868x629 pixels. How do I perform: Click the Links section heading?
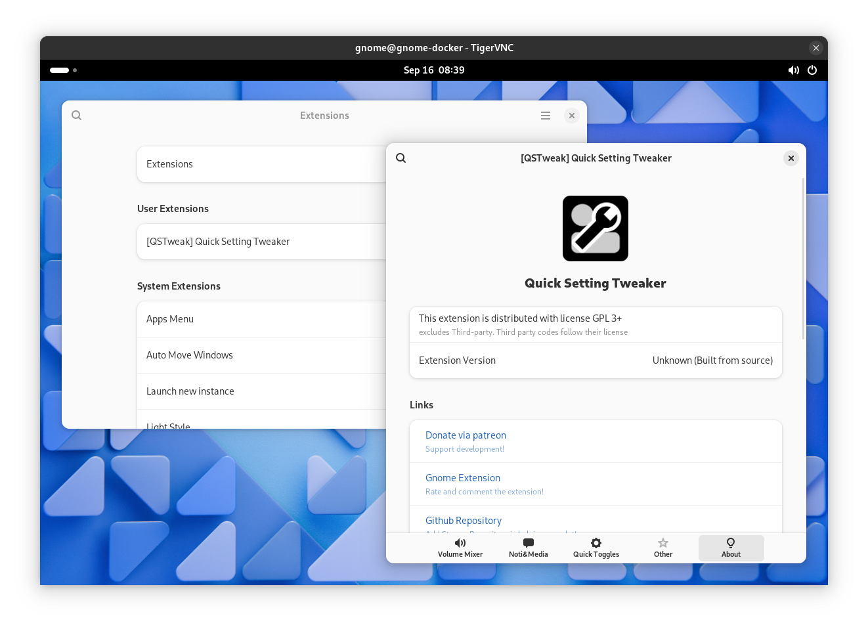click(422, 405)
